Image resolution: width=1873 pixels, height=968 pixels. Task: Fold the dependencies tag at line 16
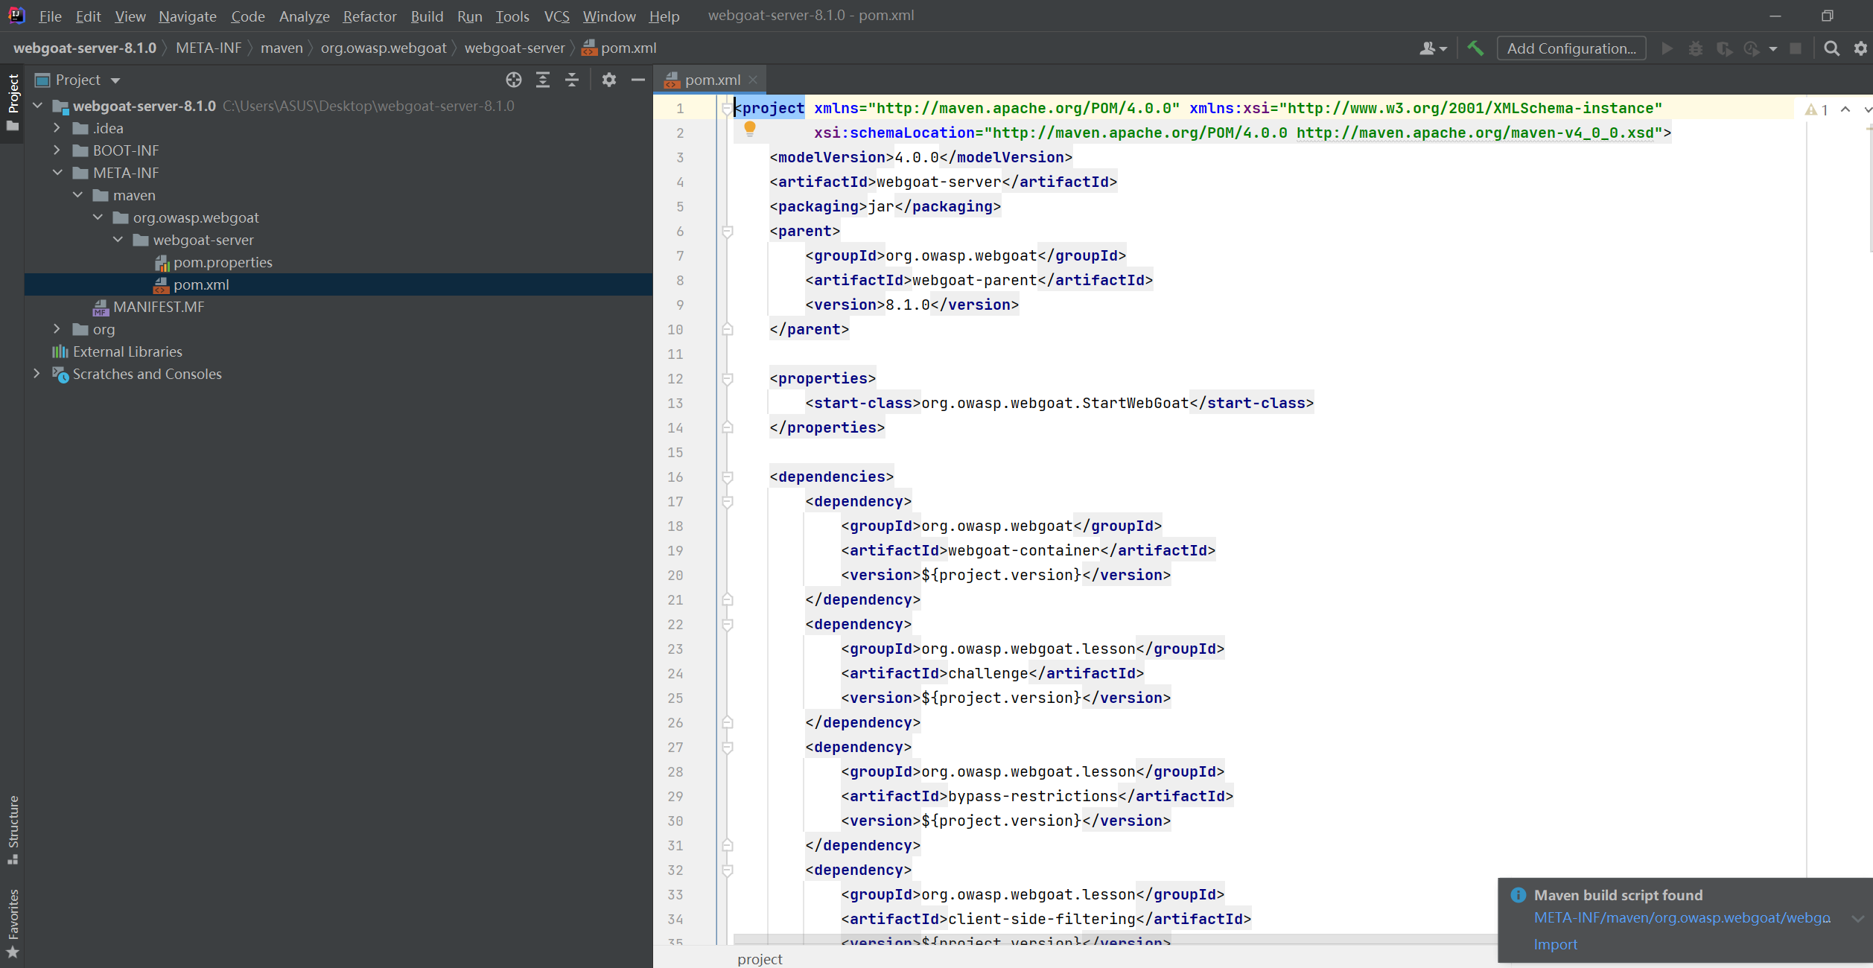click(x=728, y=477)
